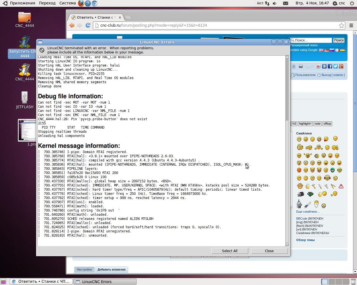Image resolution: width=357 pixels, height=285 pixels.
Task: Insert the 'highlight=' BBCode tag button
Action: (305, 124)
